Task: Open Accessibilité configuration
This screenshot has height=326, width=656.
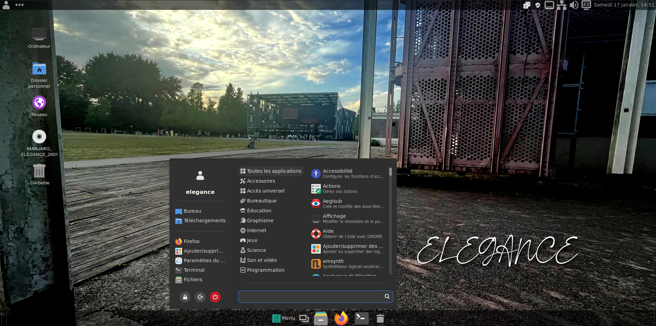Action: [x=338, y=173]
